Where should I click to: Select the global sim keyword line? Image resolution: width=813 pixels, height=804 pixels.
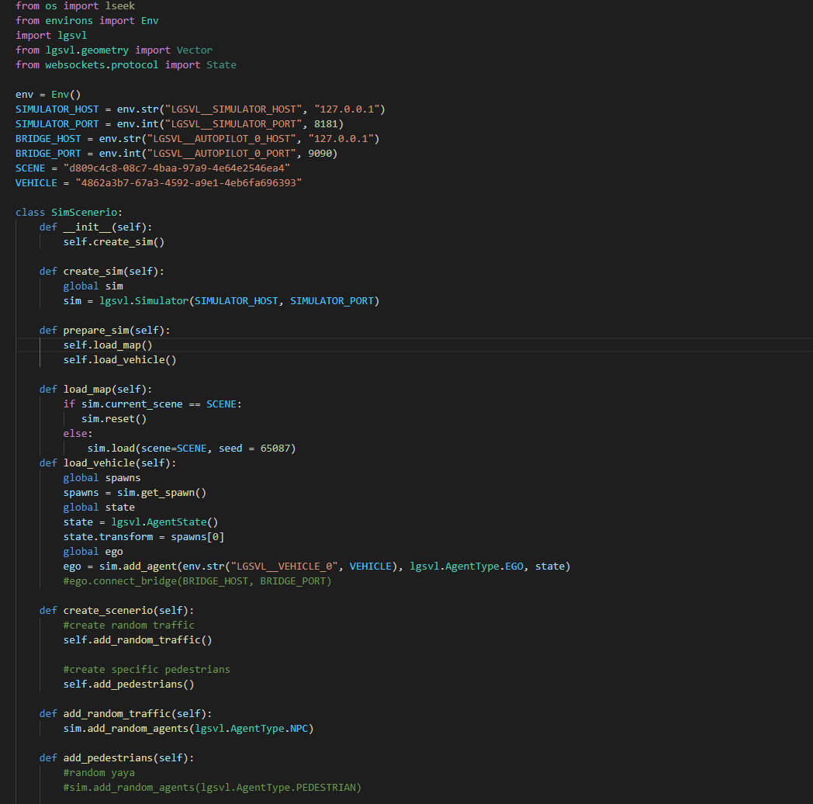tap(93, 286)
